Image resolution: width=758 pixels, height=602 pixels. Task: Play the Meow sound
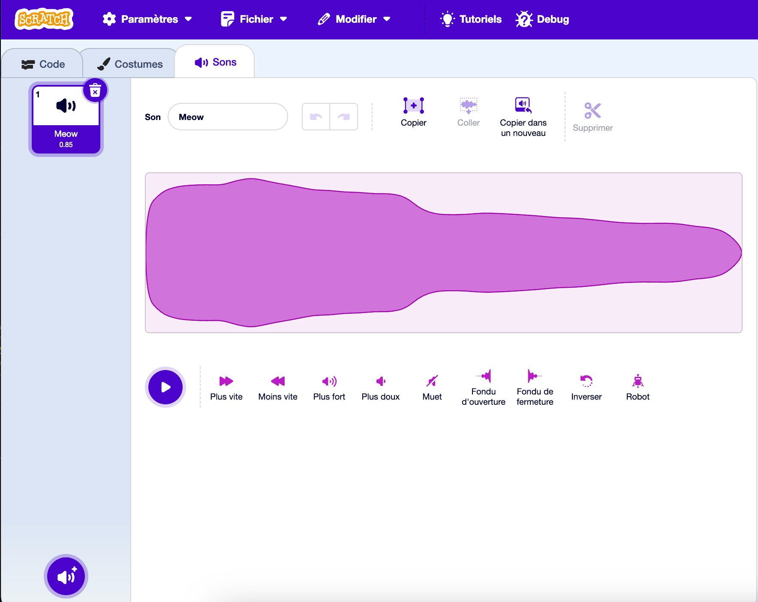pos(165,387)
